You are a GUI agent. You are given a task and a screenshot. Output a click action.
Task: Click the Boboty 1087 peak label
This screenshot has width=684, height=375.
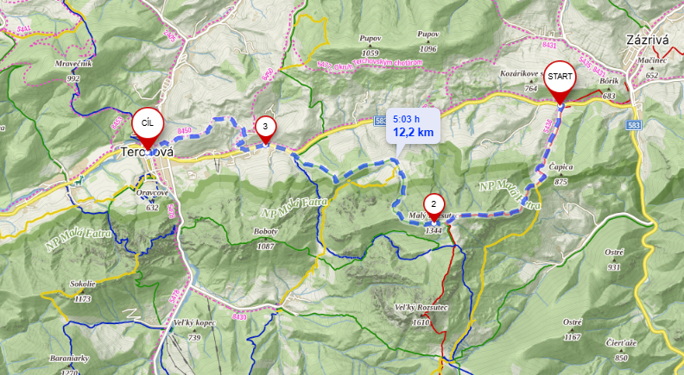[265, 239]
